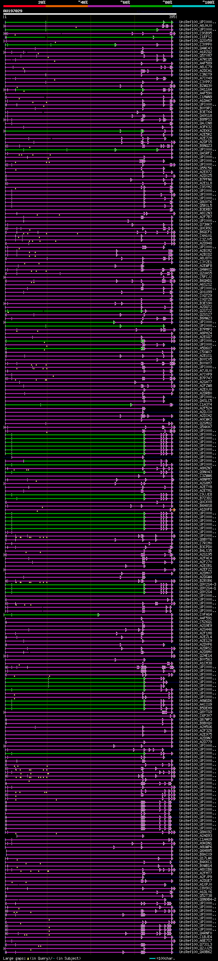Click the 395 query length marker
This screenshot has height=961, width=218.
click(172, 17)
